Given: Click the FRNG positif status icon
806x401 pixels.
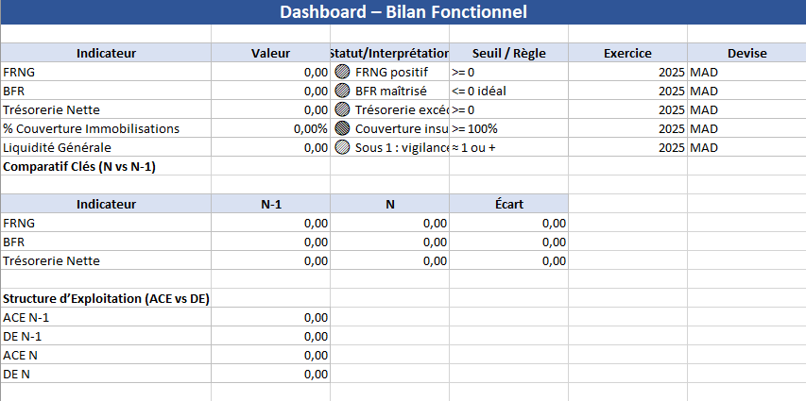Looking at the screenshot, I should (342, 73).
